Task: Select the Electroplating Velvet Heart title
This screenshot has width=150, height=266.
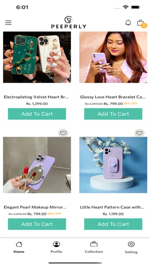Action: pos(36,97)
